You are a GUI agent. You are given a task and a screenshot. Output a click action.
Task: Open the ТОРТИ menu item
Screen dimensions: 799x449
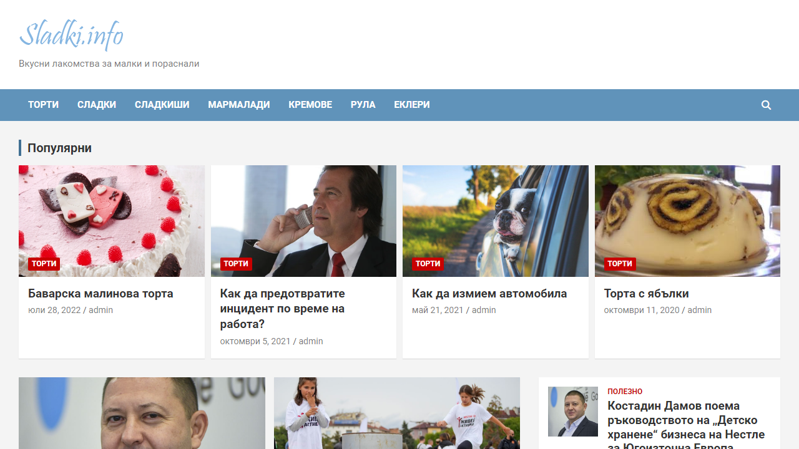click(x=43, y=105)
